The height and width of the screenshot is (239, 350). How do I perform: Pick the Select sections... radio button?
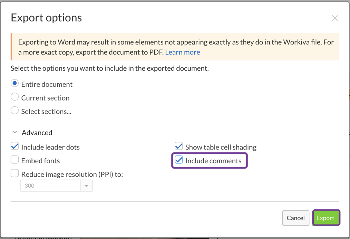(14, 111)
